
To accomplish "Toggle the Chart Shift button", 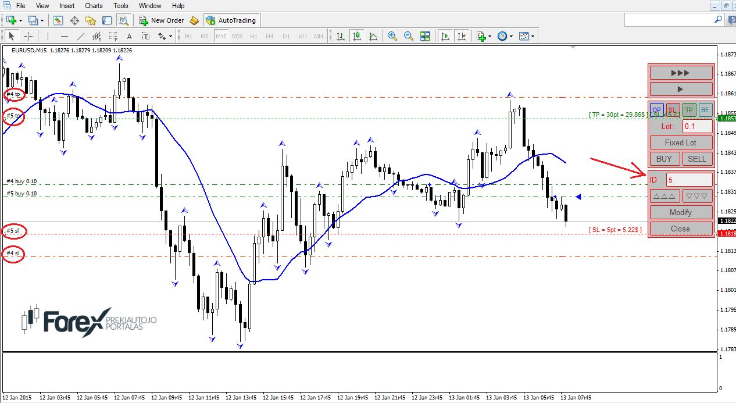I will (462, 36).
